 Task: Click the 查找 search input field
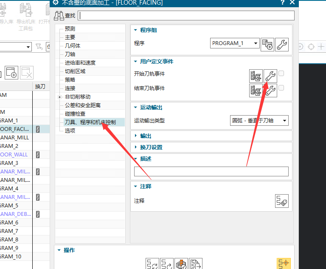click(x=186, y=16)
